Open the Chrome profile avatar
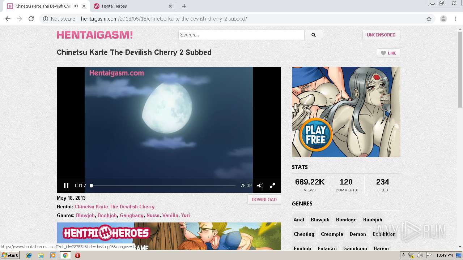Viewport: 463px width, 260px height. [x=443, y=19]
